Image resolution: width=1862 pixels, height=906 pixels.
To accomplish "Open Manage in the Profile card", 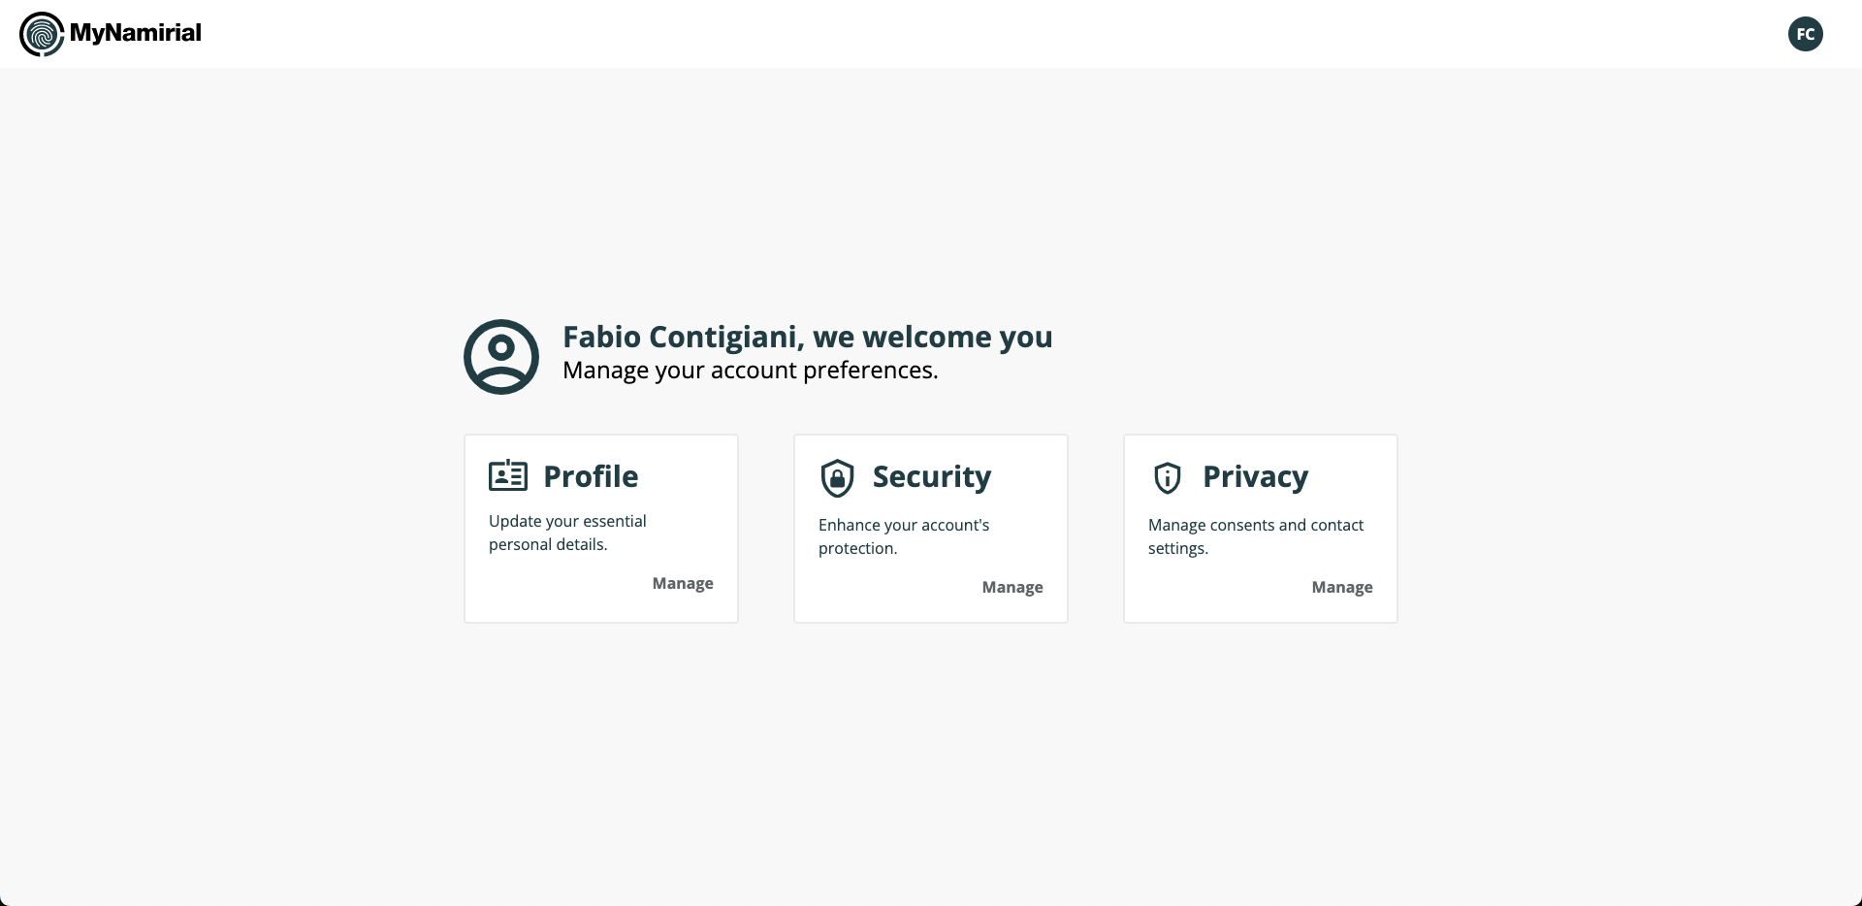I will pos(683,583).
